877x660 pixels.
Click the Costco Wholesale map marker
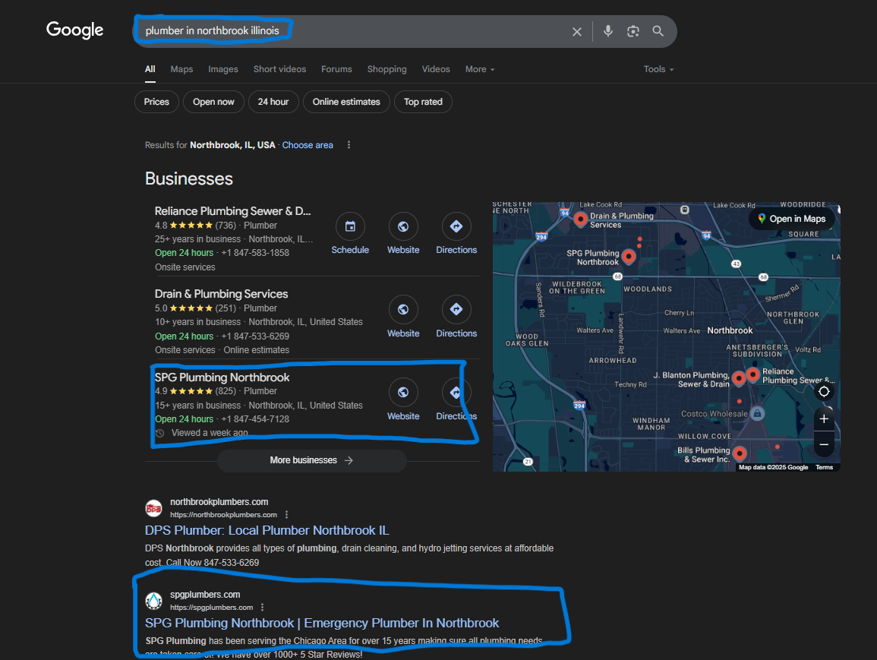757,414
